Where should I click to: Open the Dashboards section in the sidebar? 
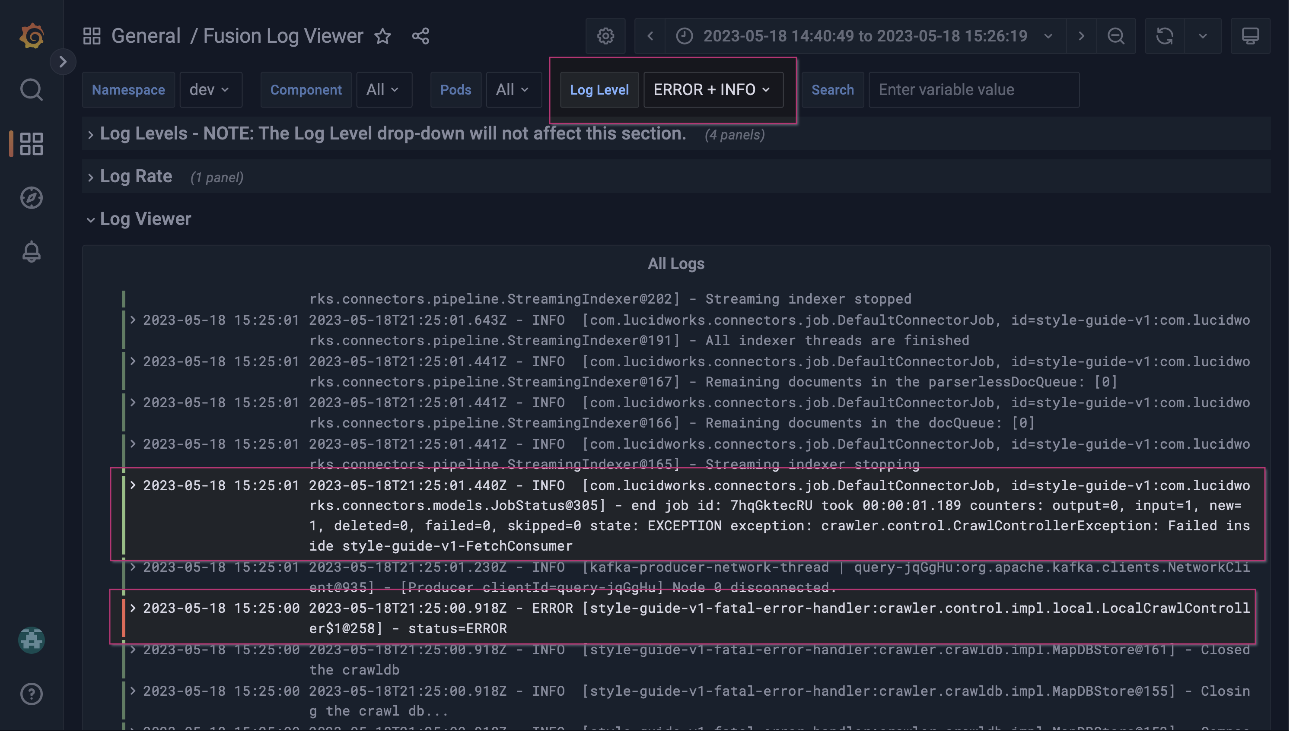(x=31, y=143)
